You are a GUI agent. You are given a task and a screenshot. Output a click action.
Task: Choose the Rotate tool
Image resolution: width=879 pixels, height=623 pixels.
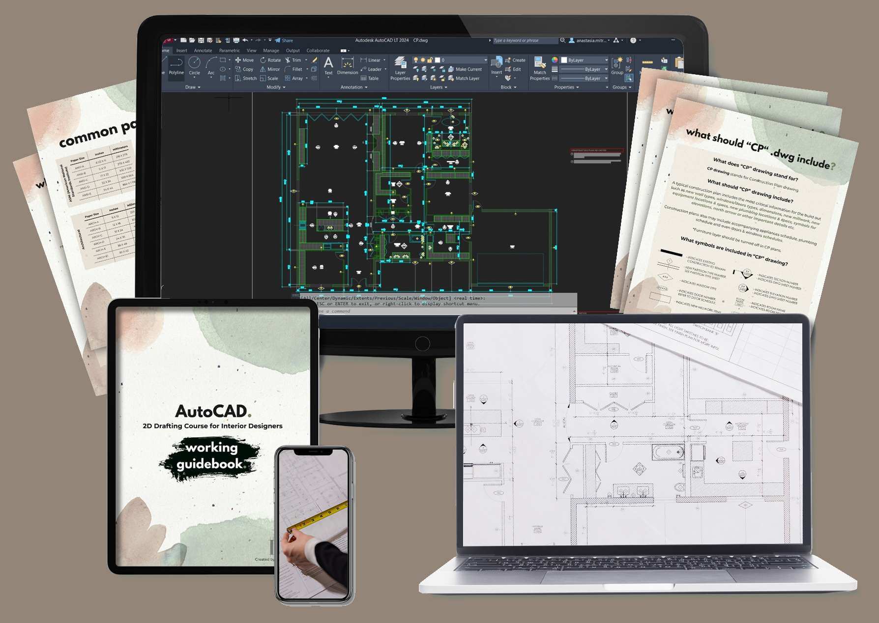(270, 60)
